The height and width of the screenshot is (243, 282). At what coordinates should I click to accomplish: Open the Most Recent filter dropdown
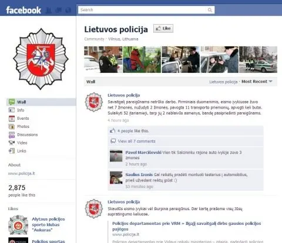[257, 82]
